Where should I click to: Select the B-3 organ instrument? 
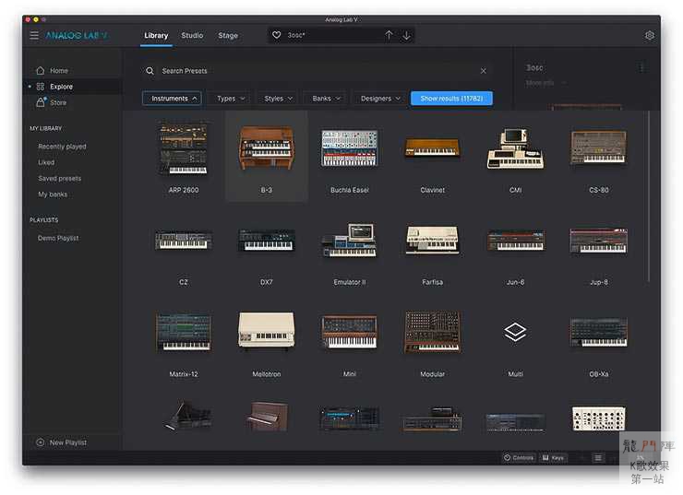(266, 157)
